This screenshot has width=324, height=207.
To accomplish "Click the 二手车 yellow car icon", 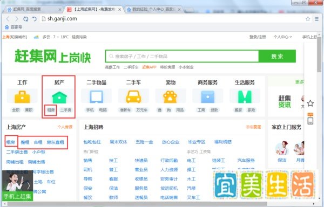I will tap(133, 96).
